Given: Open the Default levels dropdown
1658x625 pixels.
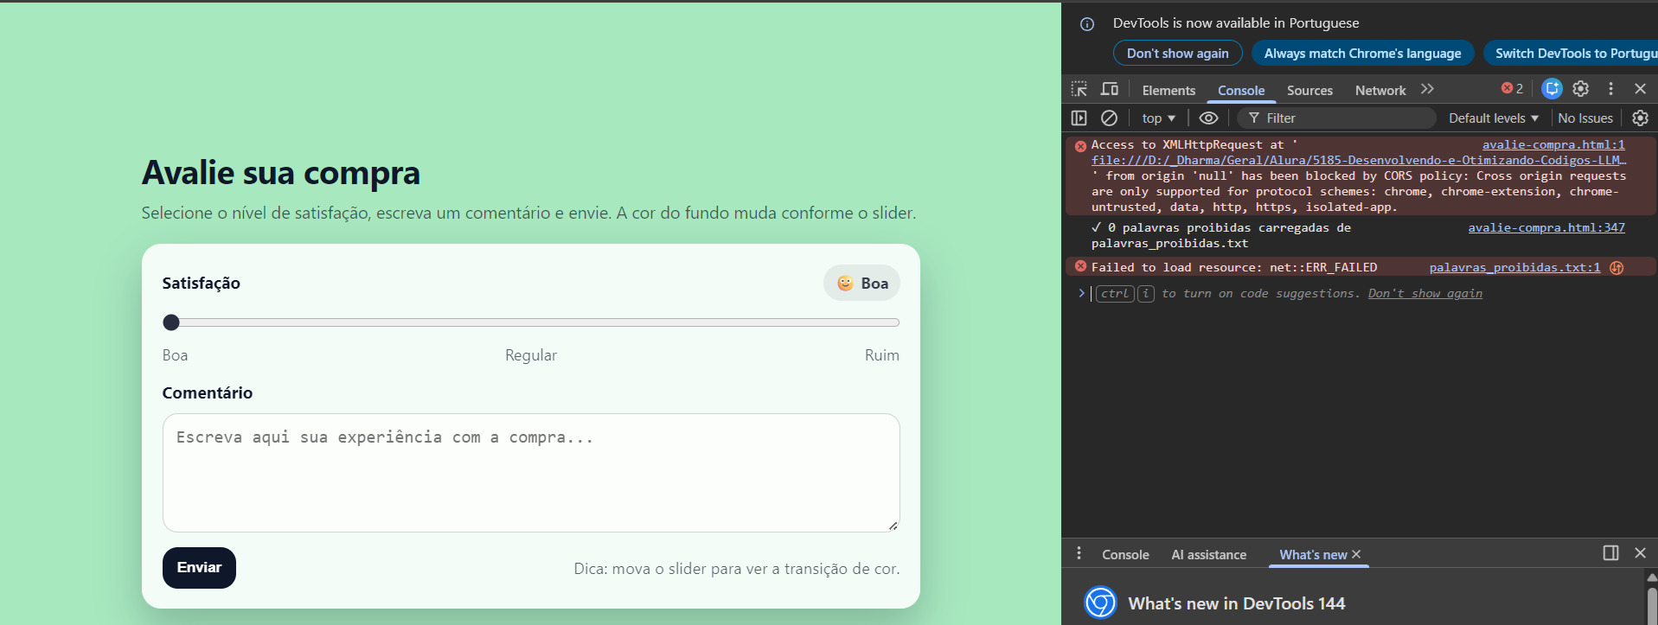Looking at the screenshot, I should (x=1494, y=118).
